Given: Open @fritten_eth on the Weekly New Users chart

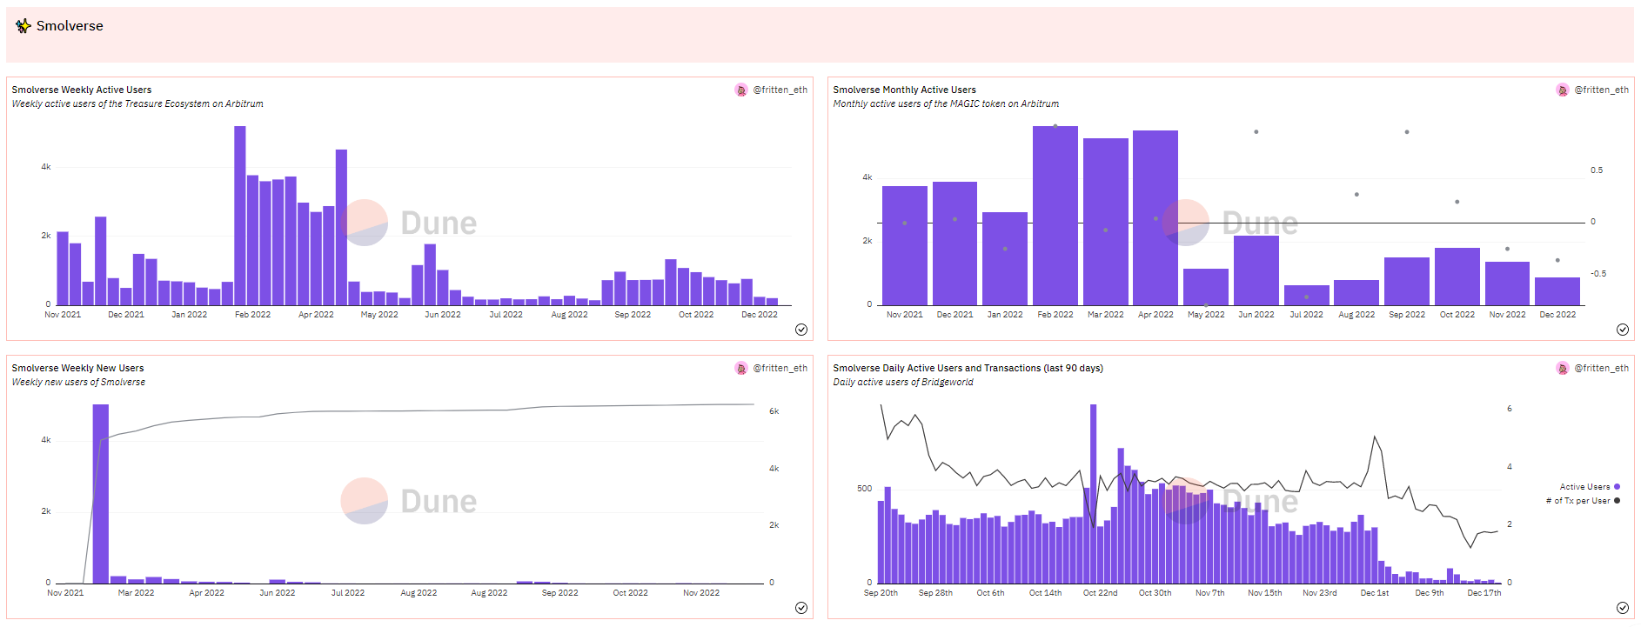Looking at the screenshot, I should click(x=780, y=368).
